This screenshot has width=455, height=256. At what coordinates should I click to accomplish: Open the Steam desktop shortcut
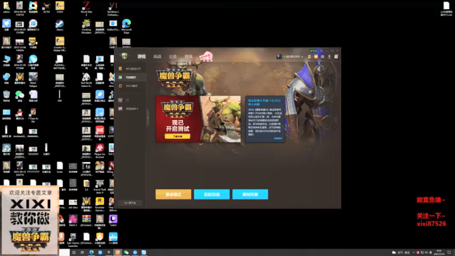coord(60,25)
